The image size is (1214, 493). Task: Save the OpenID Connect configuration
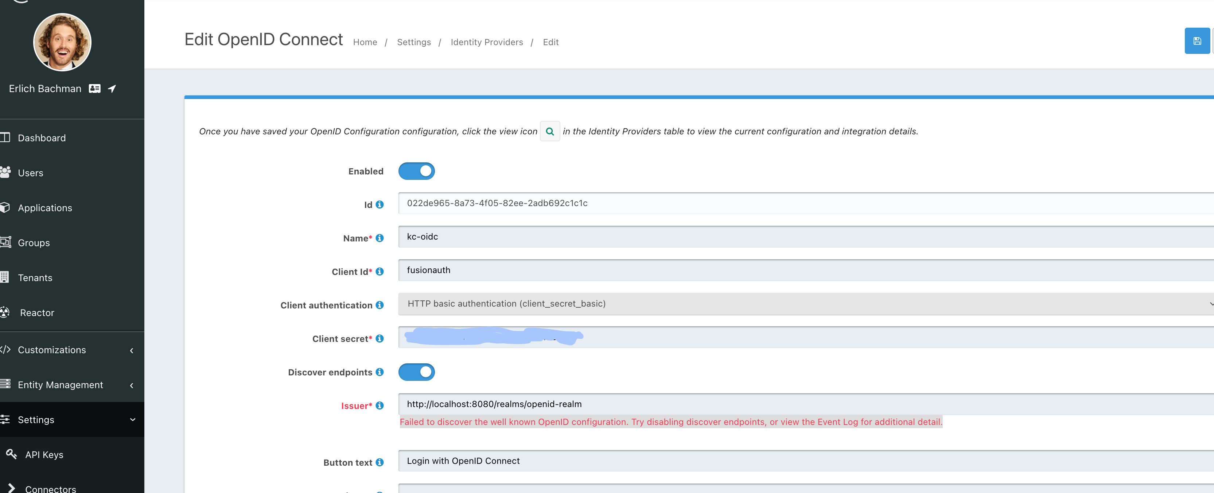[x=1197, y=40]
